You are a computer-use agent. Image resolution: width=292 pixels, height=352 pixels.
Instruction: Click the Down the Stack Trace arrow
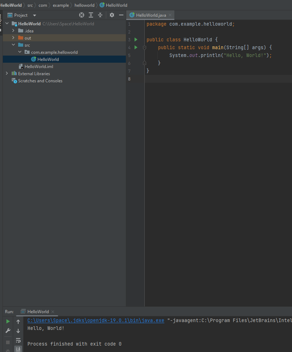coord(18,331)
